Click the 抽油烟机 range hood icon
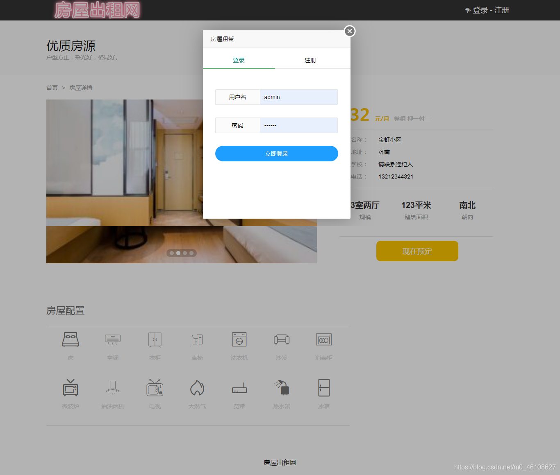 coord(113,388)
